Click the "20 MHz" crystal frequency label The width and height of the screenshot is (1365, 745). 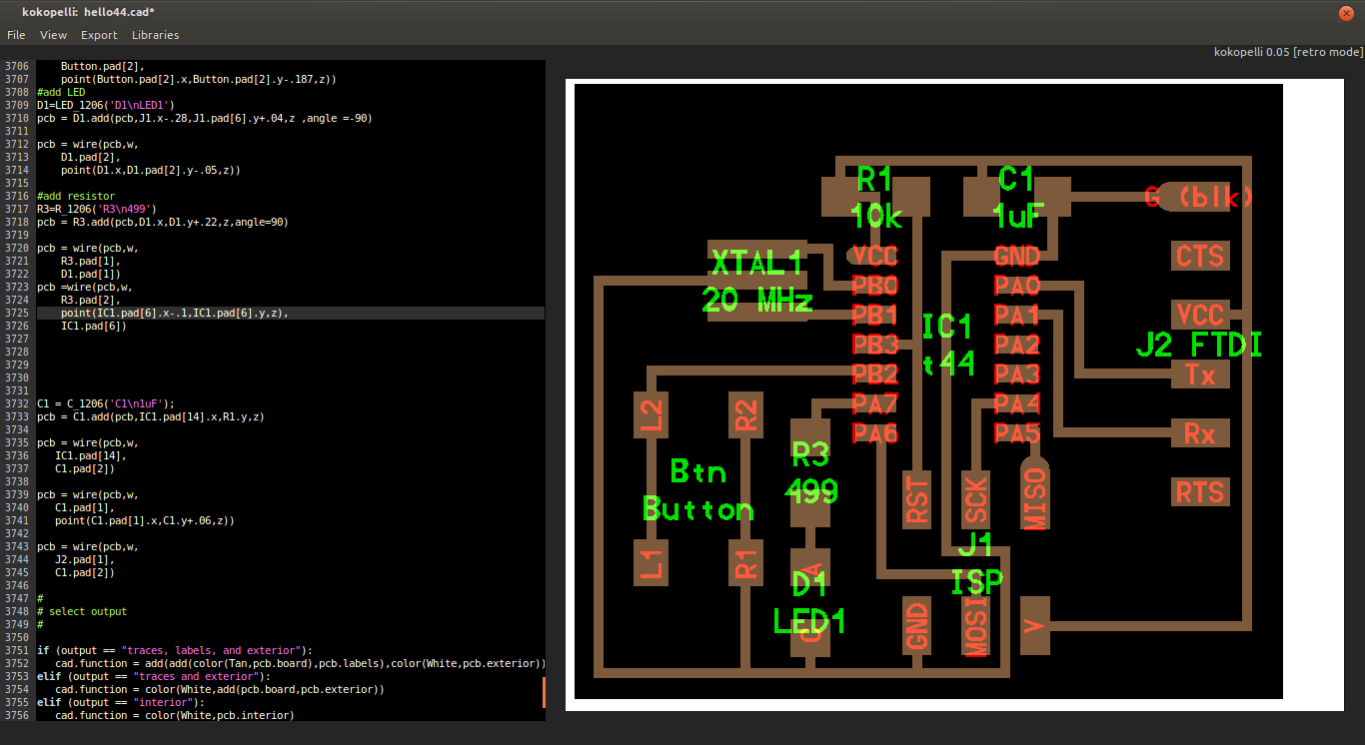pyautogui.click(x=756, y=300)
